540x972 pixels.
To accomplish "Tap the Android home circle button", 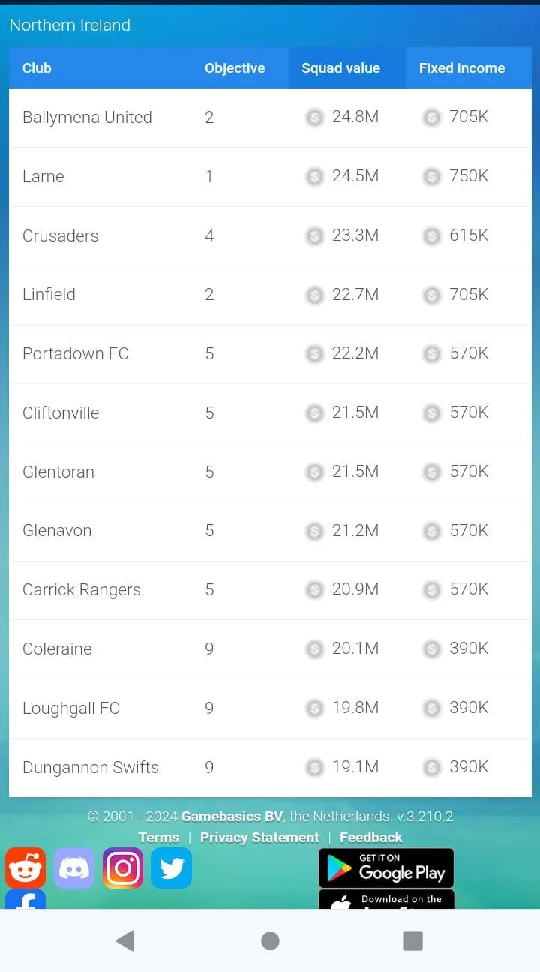I will point(270,940).
